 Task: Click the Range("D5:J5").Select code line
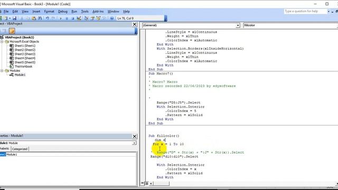(179, 102)
